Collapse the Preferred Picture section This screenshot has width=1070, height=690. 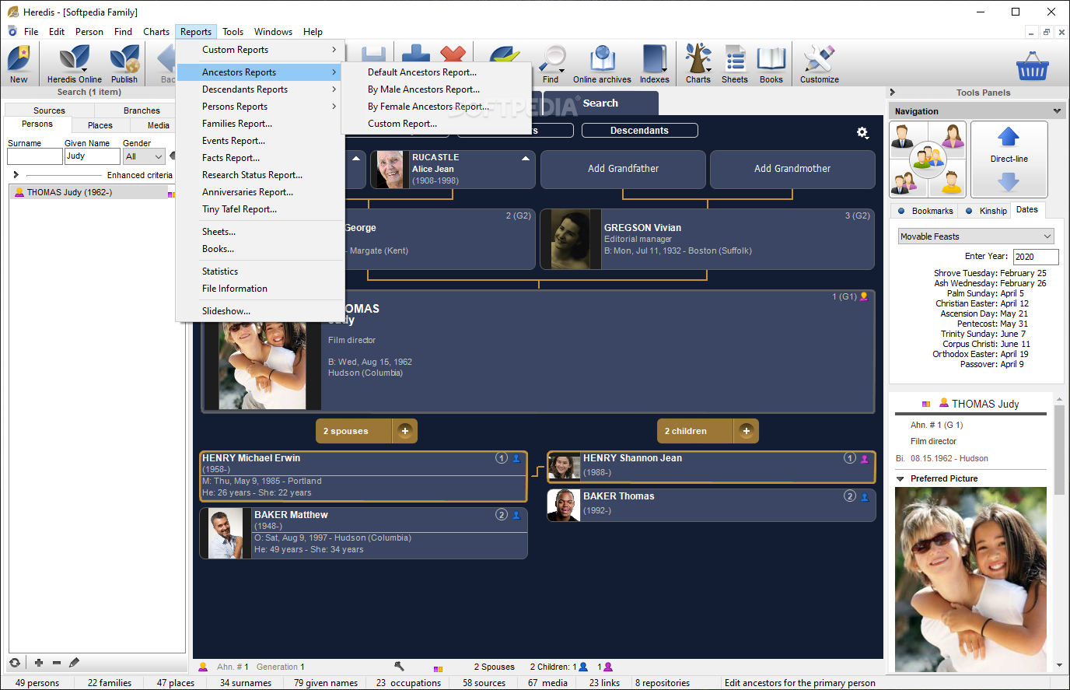tap(900, 479)
